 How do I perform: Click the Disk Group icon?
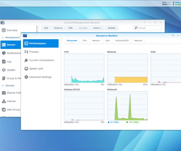click(4, 110)
